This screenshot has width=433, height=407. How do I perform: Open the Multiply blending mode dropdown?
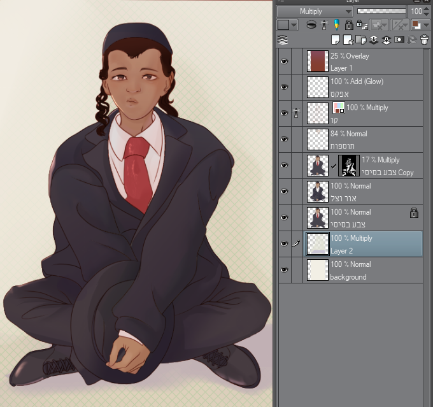[x=315, y=11]
